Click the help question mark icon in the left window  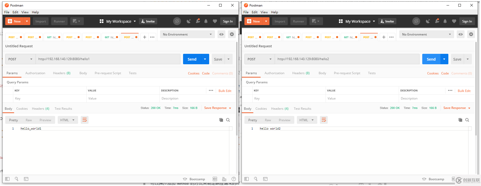click(x=234, y=179)
